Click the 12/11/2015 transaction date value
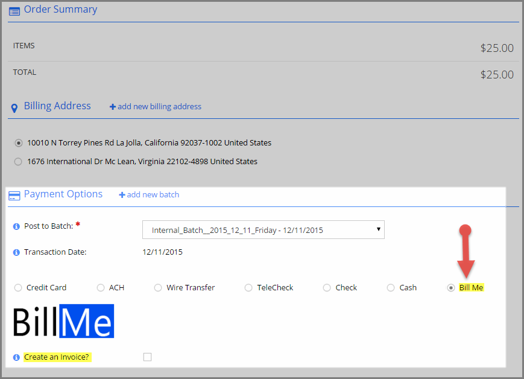 tap(162, 252)
